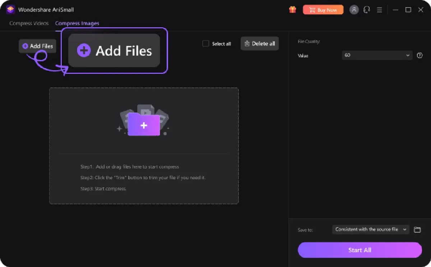This screenshot has height=267, width=431.
Task: Click the Start All button
Action: [360, 250]
